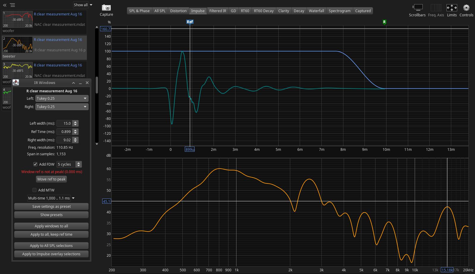Select measurement 3 thumbnail with yellow trace
The height and width of the screenshot is (274, 475).
point(18,71)
